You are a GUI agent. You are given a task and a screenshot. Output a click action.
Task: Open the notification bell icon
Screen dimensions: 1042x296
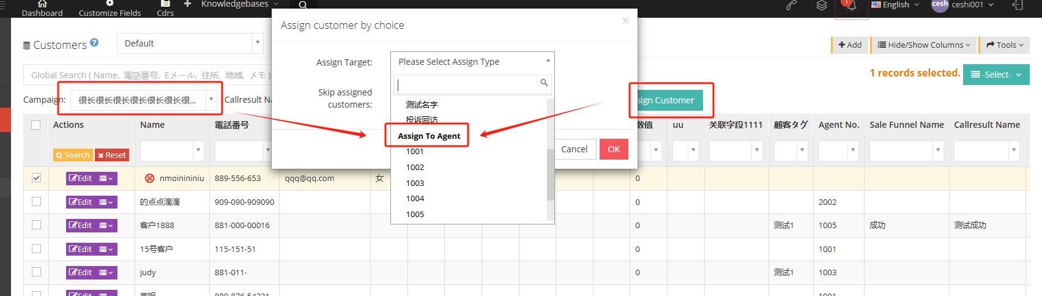[851, 7]
